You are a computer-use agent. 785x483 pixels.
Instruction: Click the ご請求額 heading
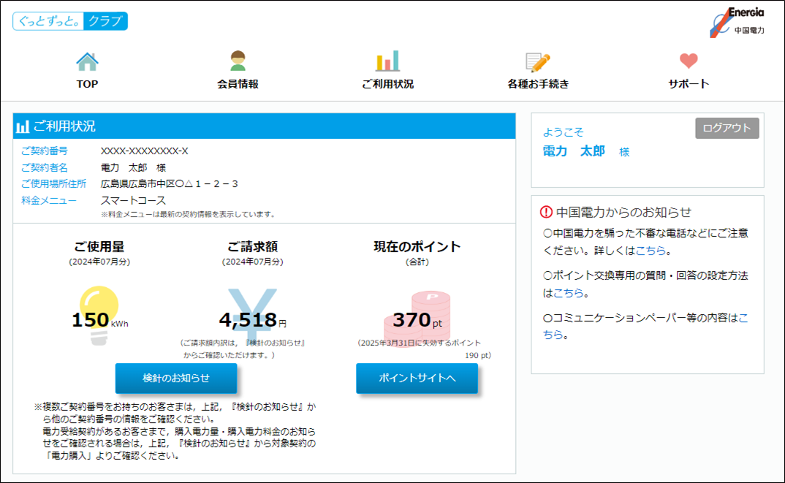(x=252, y=247)
